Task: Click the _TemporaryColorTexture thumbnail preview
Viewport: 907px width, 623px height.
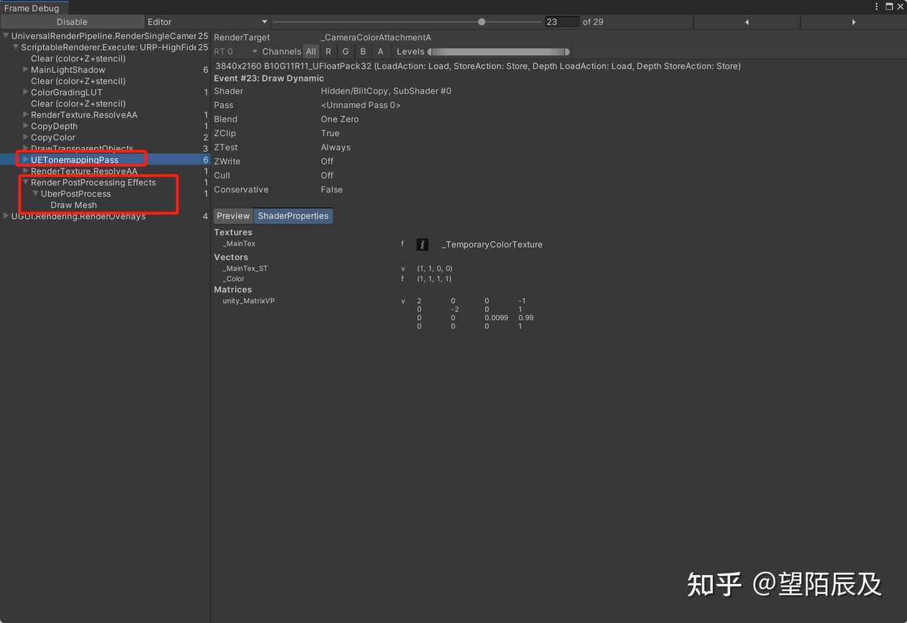Action: (x=422, y=244)
